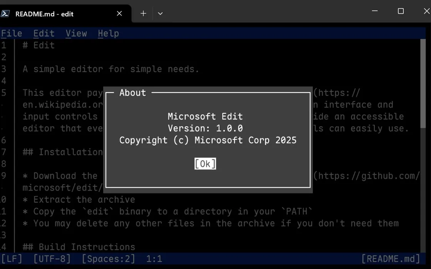Minimize the terminal window
This screenshot has width=431, height=269.
tap(375, 11)
